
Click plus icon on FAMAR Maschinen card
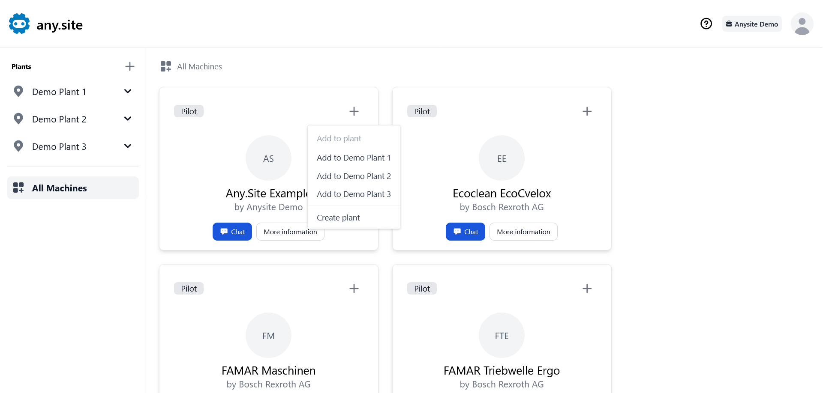[354, 289]
